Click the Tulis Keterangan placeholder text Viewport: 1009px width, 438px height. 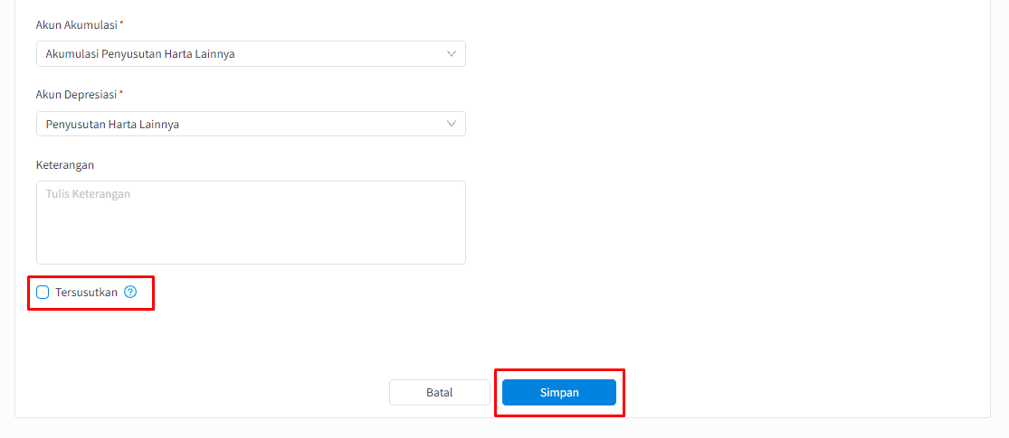[88, 193]
